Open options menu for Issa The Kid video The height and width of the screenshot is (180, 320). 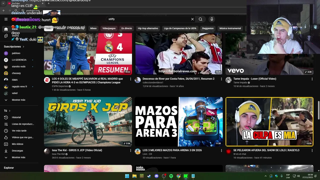click(x=130, y=150)
